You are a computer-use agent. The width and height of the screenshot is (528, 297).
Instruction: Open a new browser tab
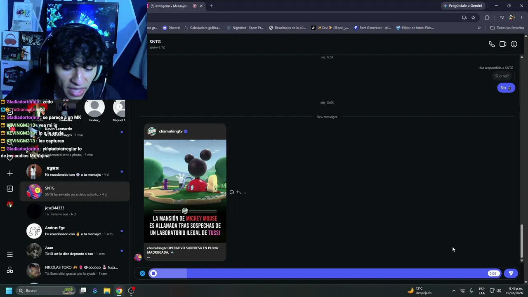[211, 6]
